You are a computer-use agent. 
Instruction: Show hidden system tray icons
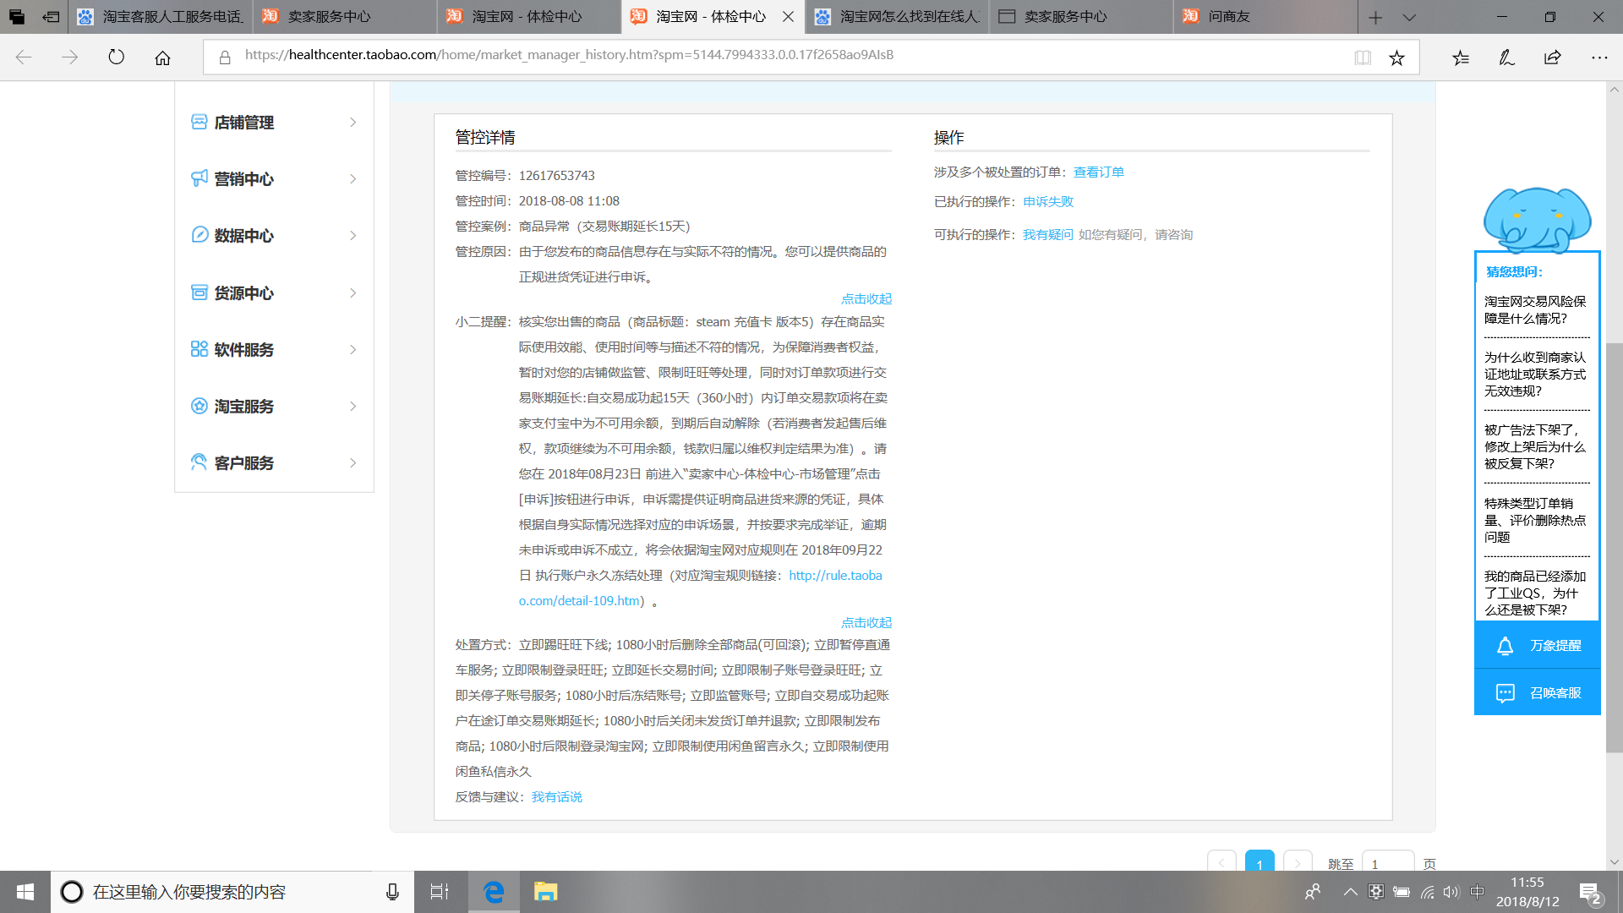pyautogui.click(x=1350, y=892)
